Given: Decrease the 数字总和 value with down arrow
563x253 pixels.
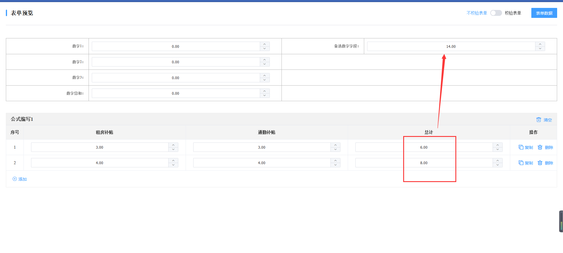Looking at the screenshot, I should click(264, 96).
